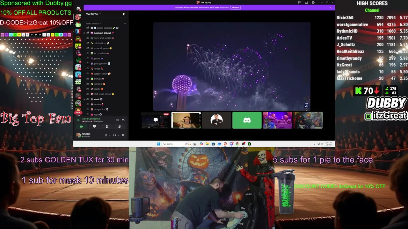Screen dimensions: 408x229
Task: Open the flower channel
Action: click(105, 69)
